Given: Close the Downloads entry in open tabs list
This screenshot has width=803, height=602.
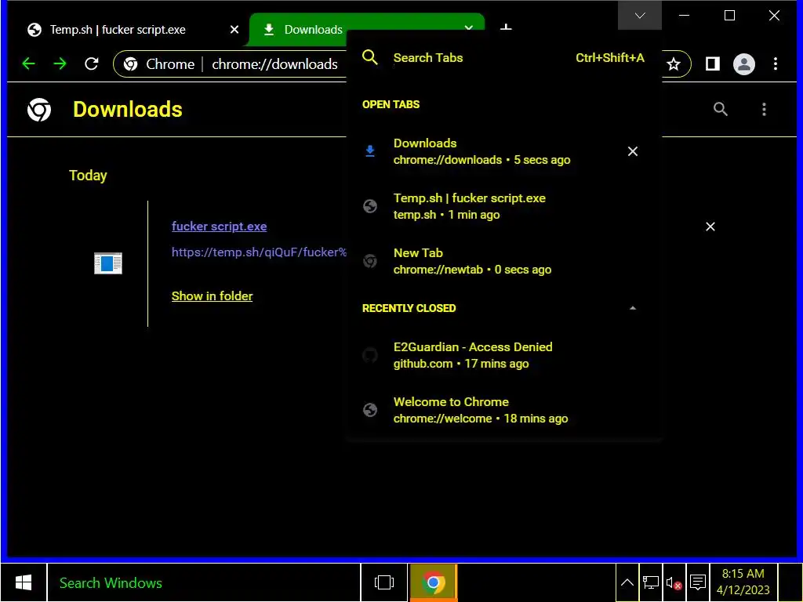Looking at the screenshot, I should click(x=633, y=151).
